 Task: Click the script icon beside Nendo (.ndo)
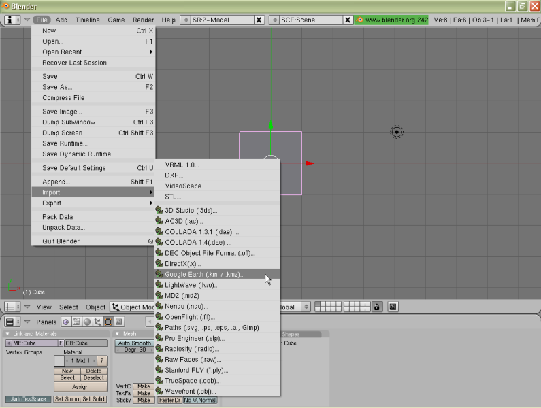point(159,306)
